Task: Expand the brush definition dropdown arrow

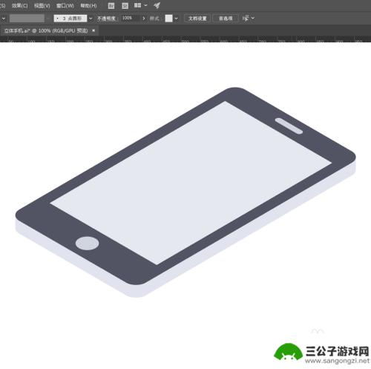Action: click(91, 19)
